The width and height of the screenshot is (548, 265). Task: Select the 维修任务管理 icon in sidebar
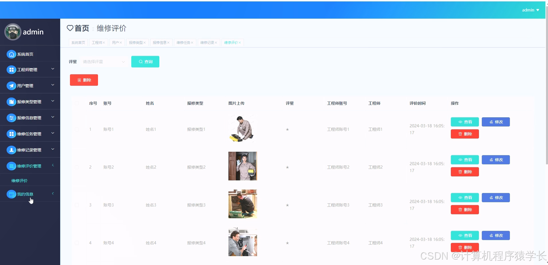(x=11, y=134)
